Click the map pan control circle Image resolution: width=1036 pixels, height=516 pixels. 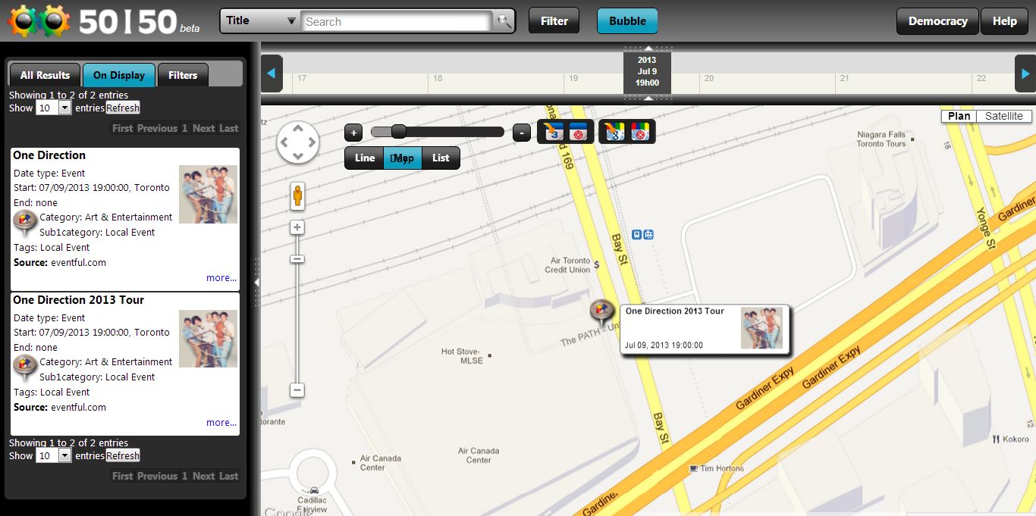point(298,142)
